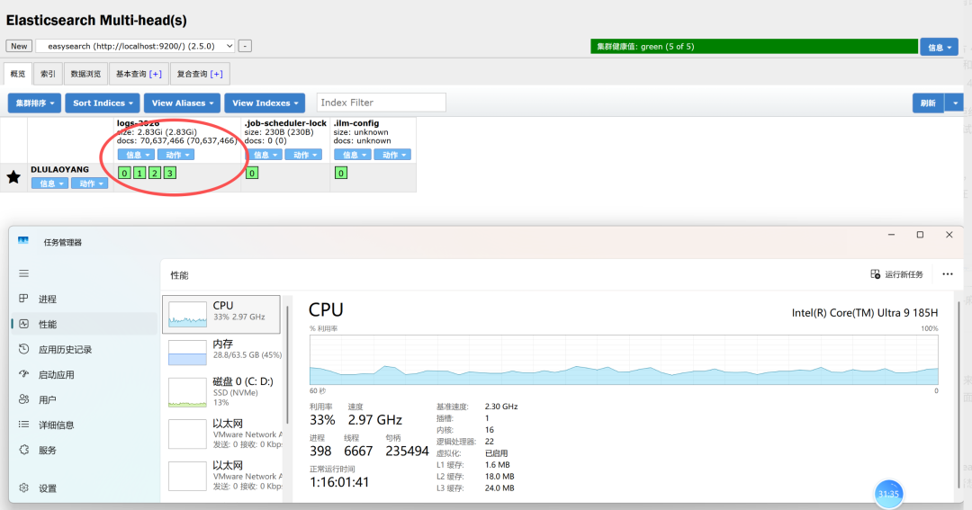972x510 pixels.
Task: Click the 'Intel(R) Core(TM) Ultra 9 185H' text
Action: [x=865, y=313]
